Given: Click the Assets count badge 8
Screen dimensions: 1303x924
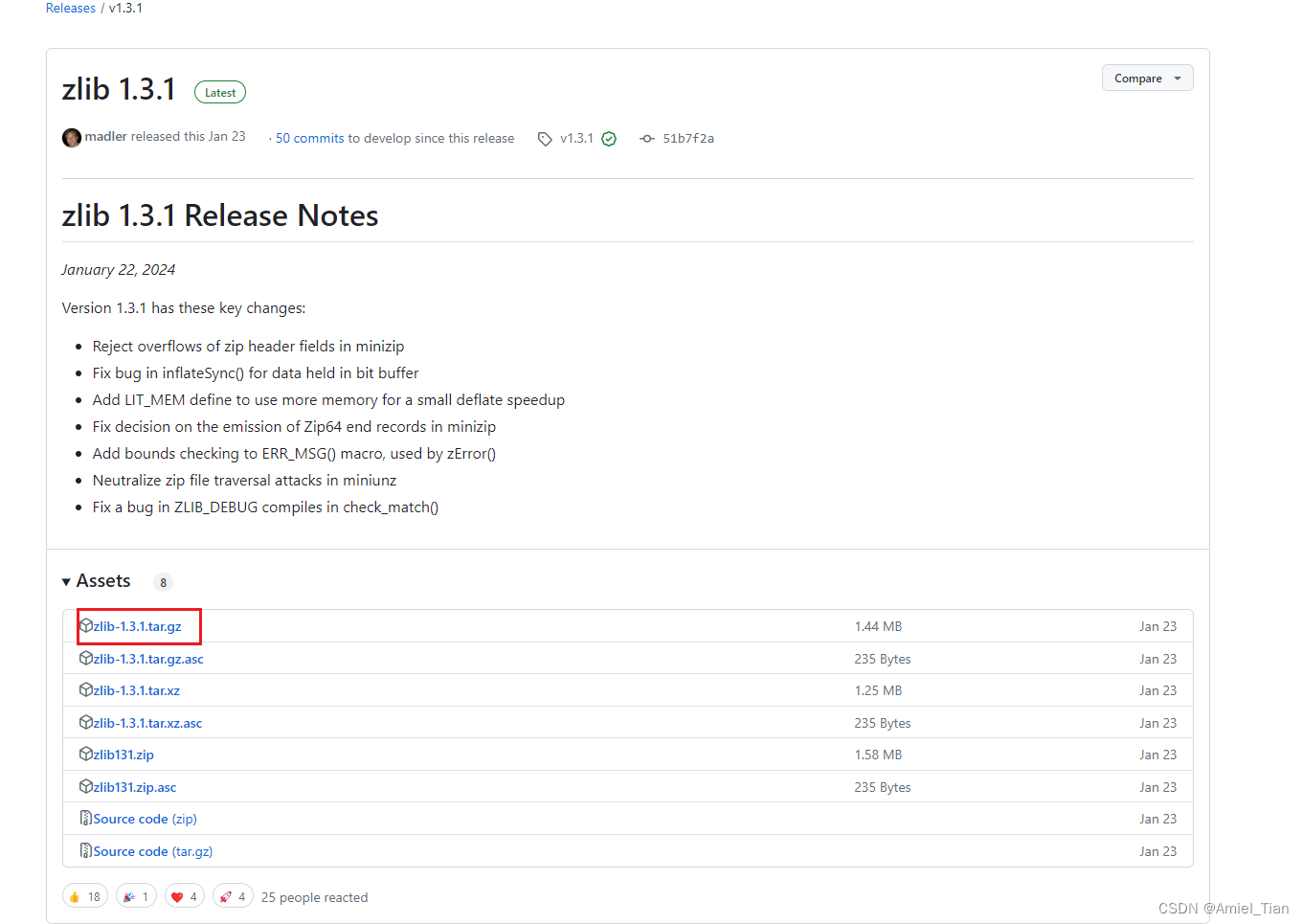Looking at the screenshot, I should (x=163, y=582).
